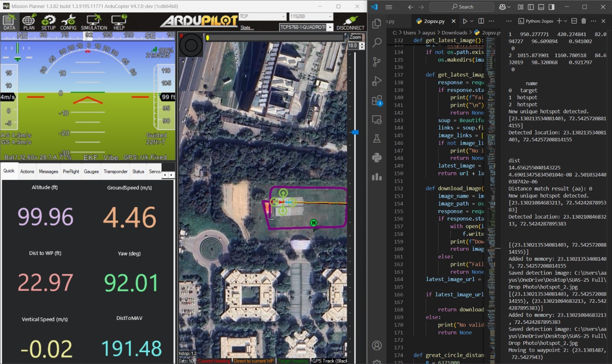Open the DATA flight data screen
This screenshot has height=364, width=612.
[x=9, y=22]
